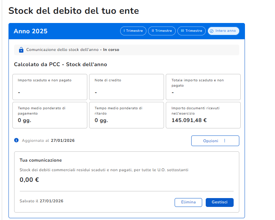Image resolution: width=275 pixels, height=220 pixels.
Task: Click the Importo documenti ricevuti nell'esercizio card
Action: pyautogui.click(x=203, y=115)
